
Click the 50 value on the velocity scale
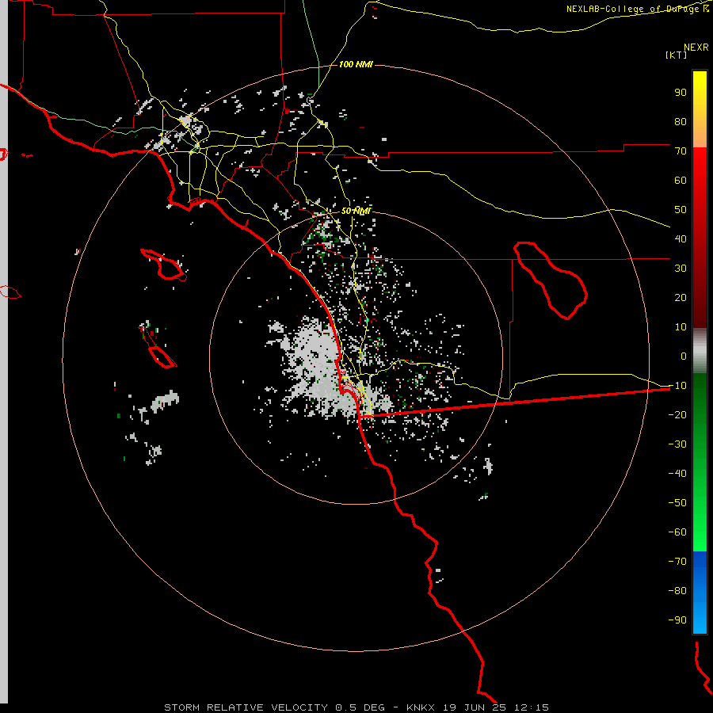(x=681, y=210)
